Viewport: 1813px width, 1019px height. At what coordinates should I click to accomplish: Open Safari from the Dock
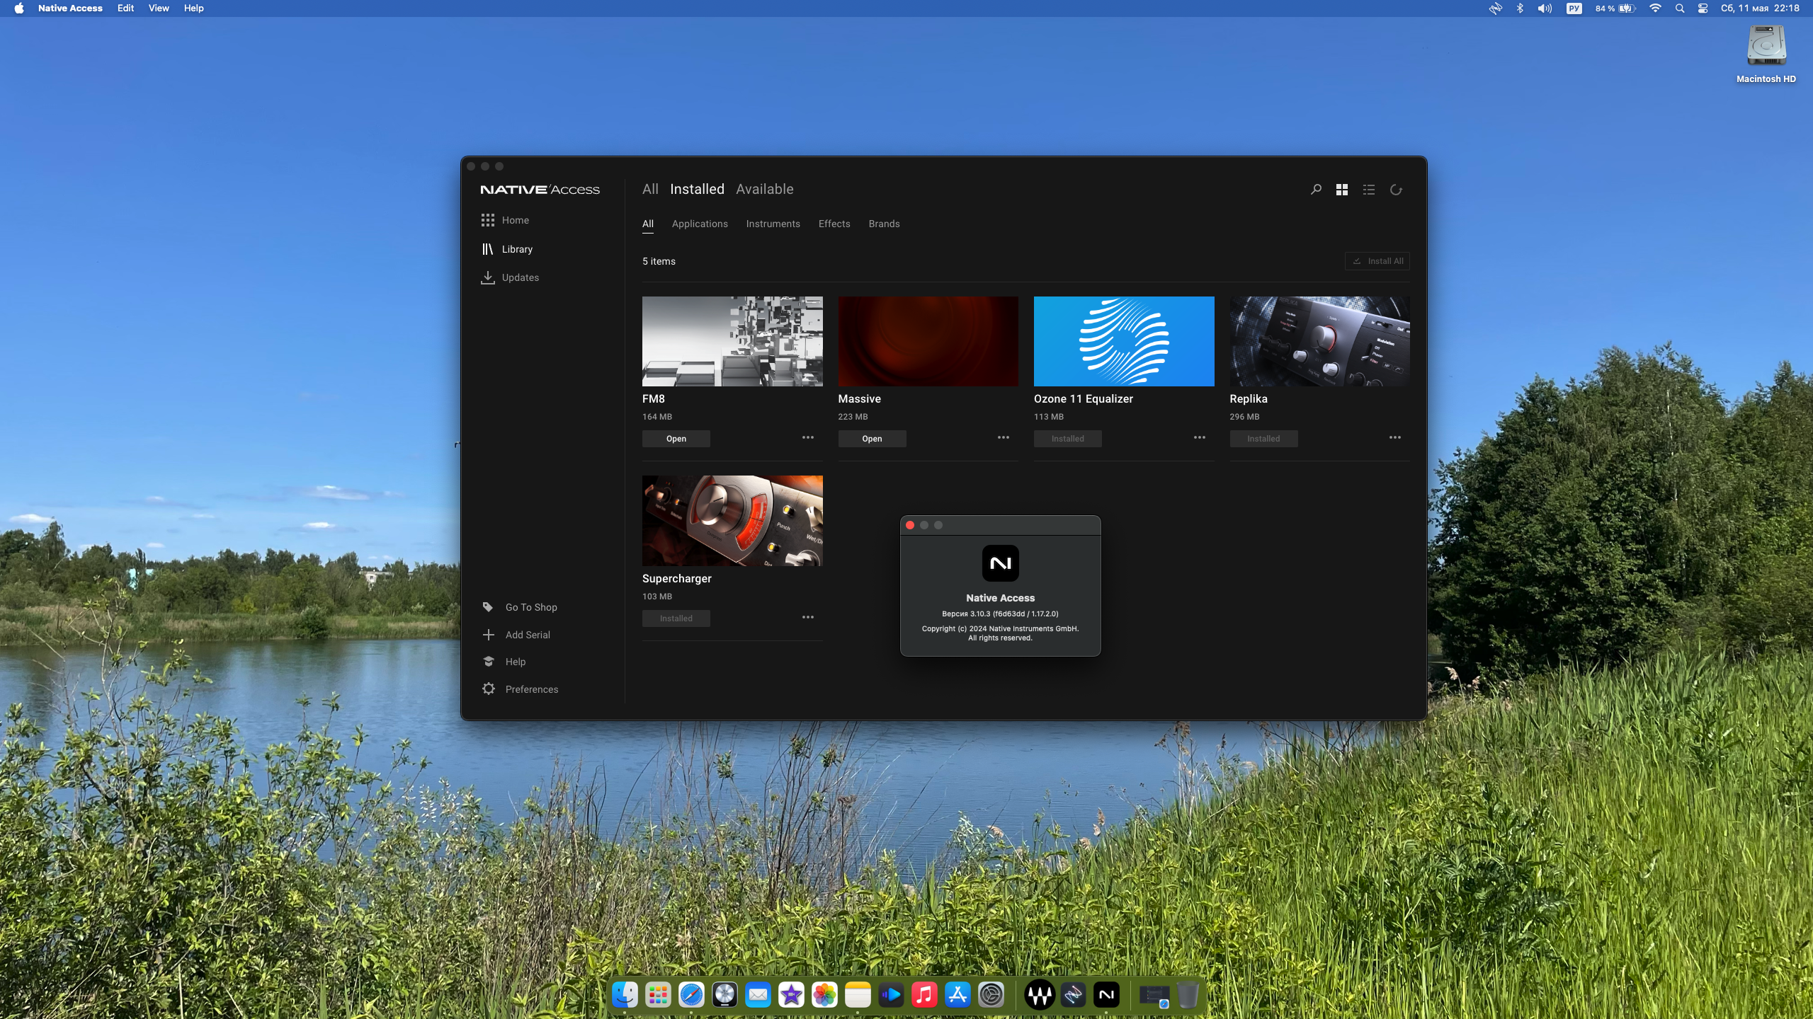click(691, 996)
